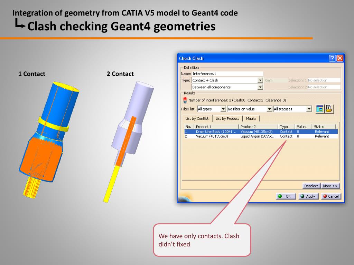Screen dimensions: 354x265
Task: Switch to the Matrix tab
Action: tap(251, 119)
